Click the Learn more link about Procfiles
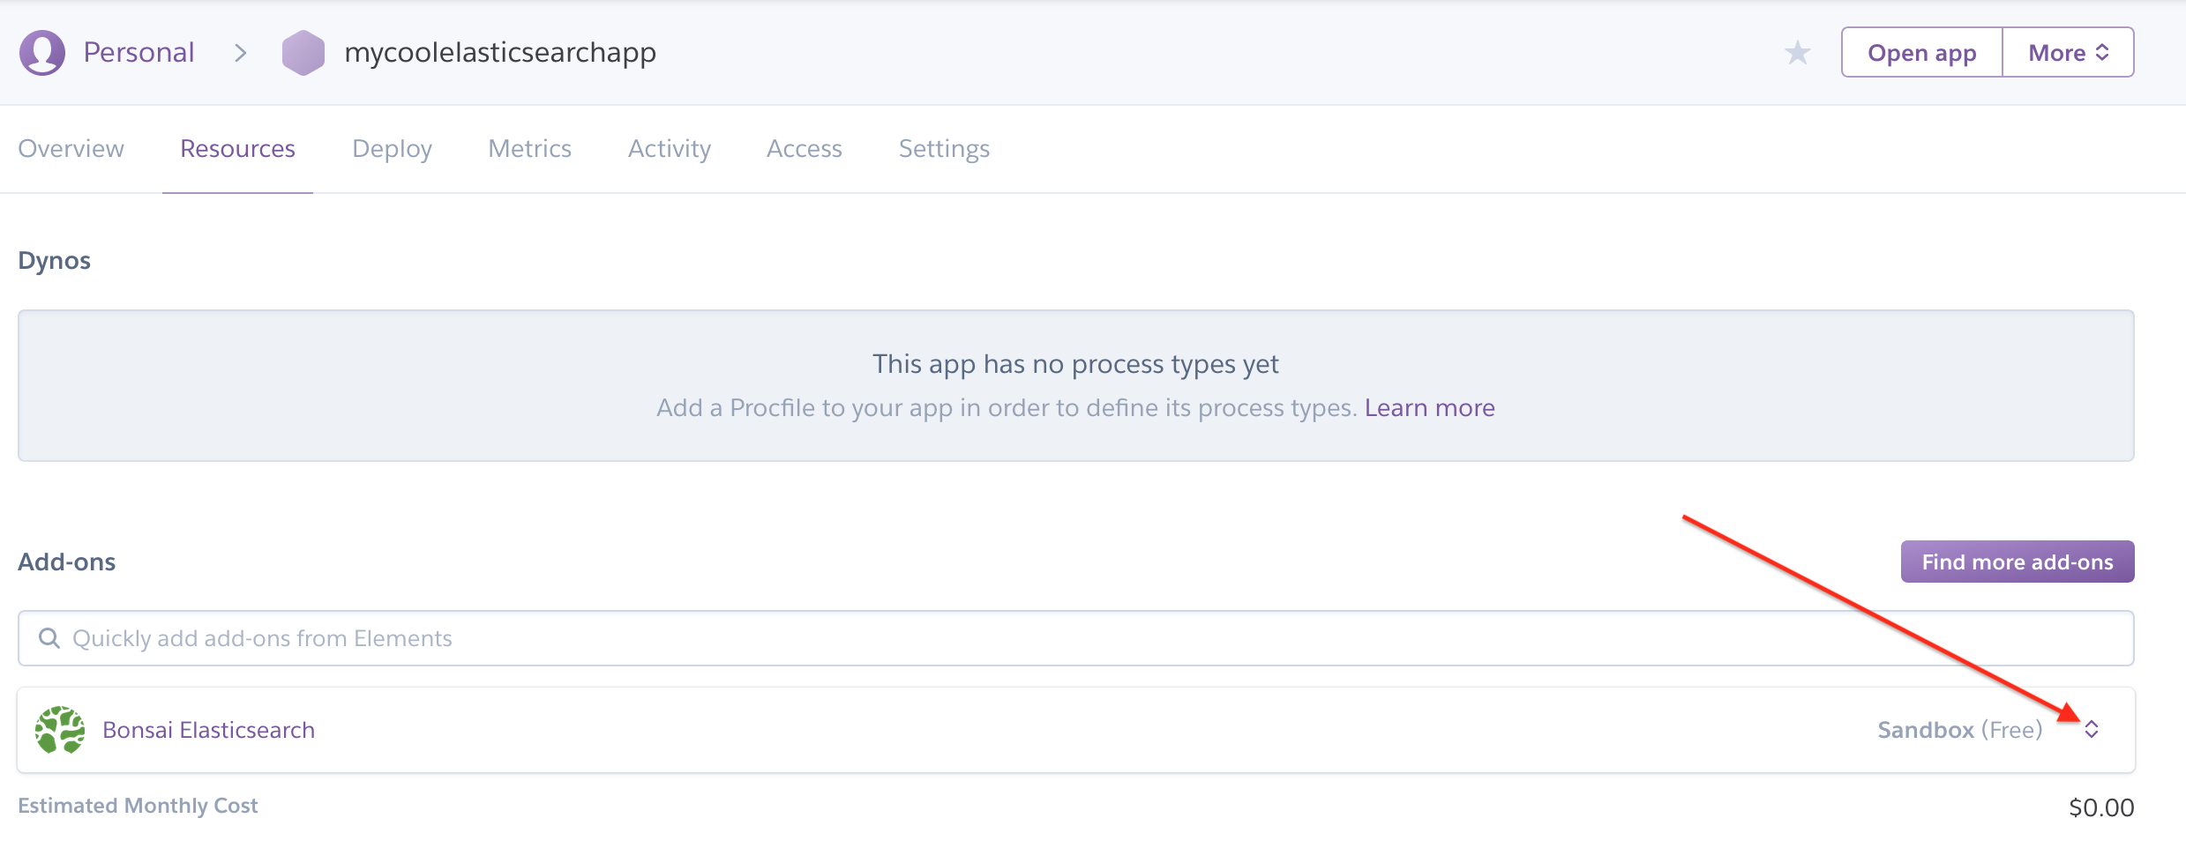 1429,407
